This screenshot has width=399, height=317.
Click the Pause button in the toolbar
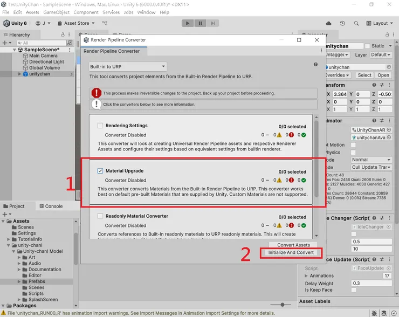(x=200, y=23)
